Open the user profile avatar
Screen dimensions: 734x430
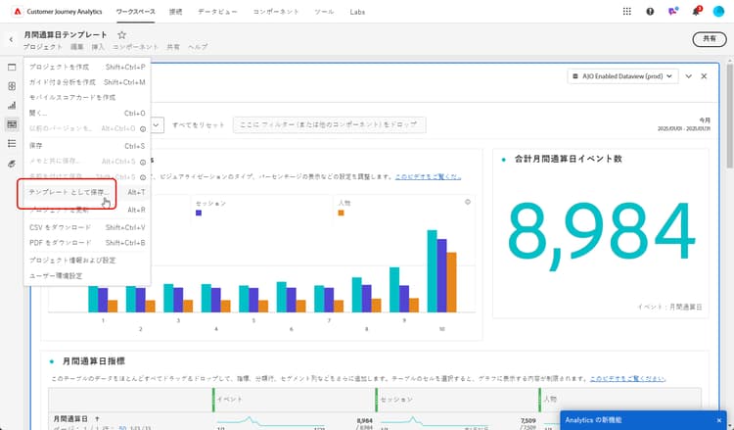(718, 11)
